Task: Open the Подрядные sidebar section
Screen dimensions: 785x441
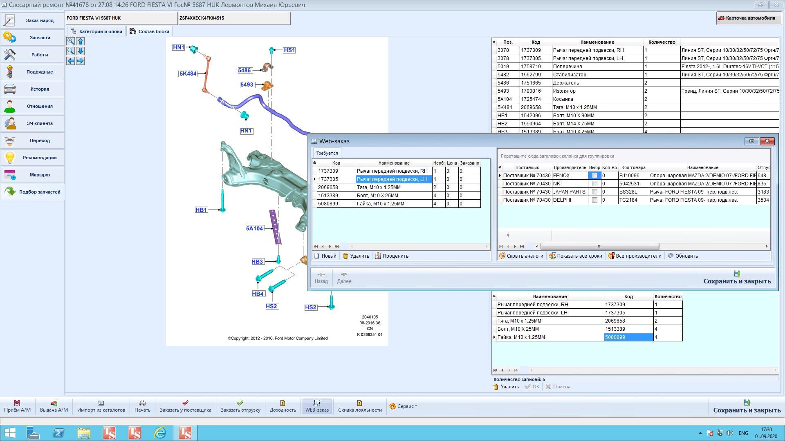Action: 32,72
